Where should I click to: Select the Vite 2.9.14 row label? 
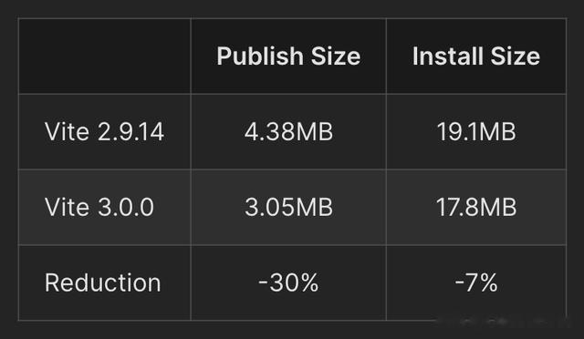(x=104, y=132)
